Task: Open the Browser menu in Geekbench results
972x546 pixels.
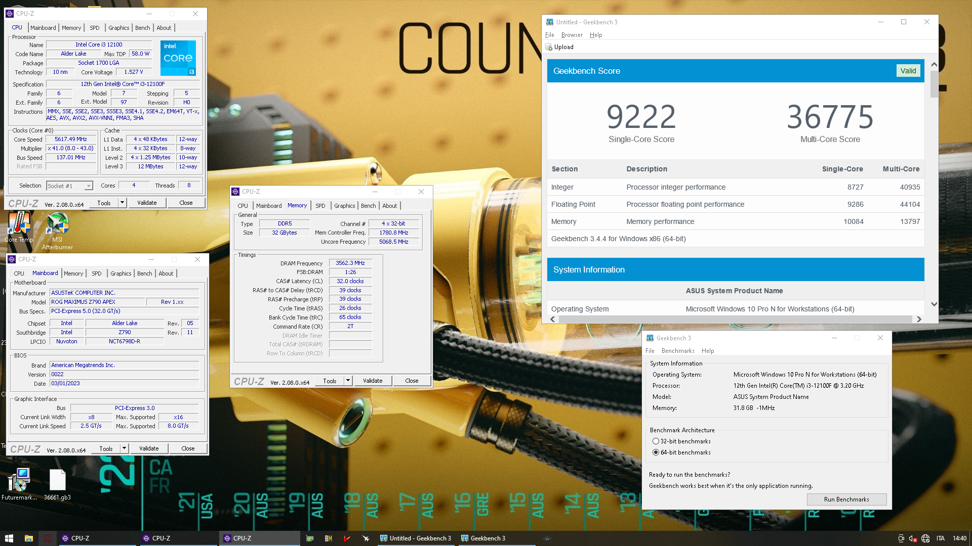Action: 572,35
